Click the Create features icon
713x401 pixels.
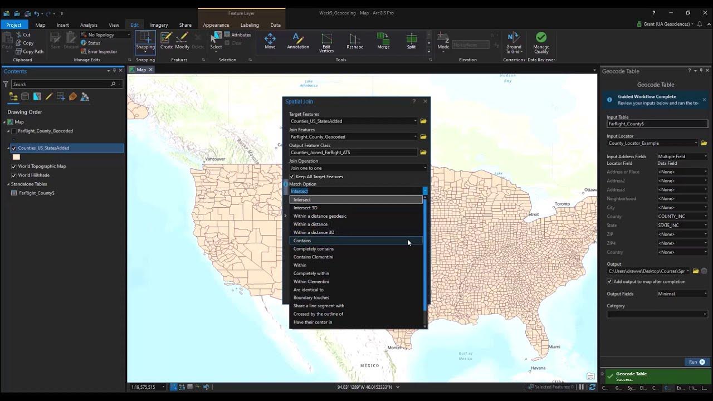166,40
